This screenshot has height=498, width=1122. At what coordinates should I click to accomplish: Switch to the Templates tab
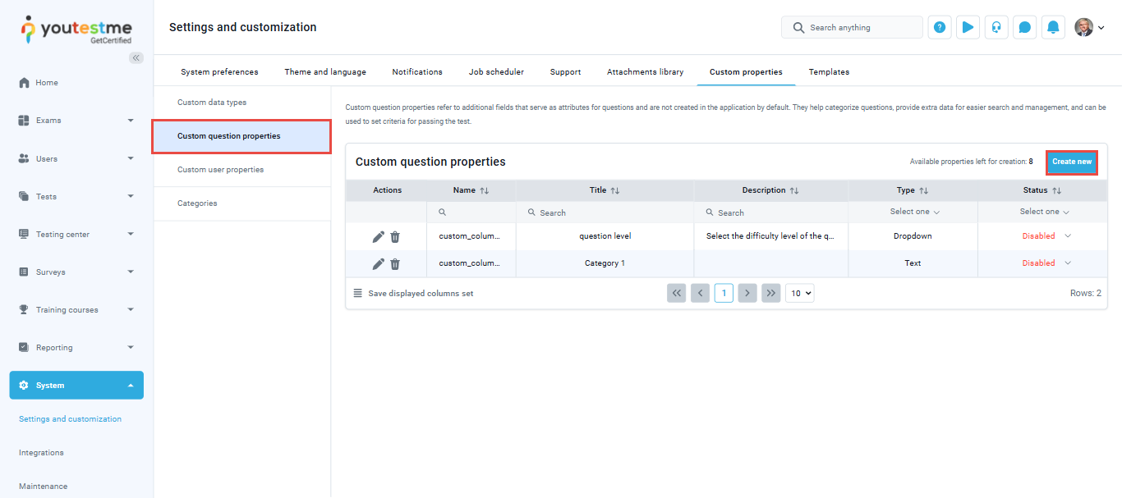pos(829,72)
